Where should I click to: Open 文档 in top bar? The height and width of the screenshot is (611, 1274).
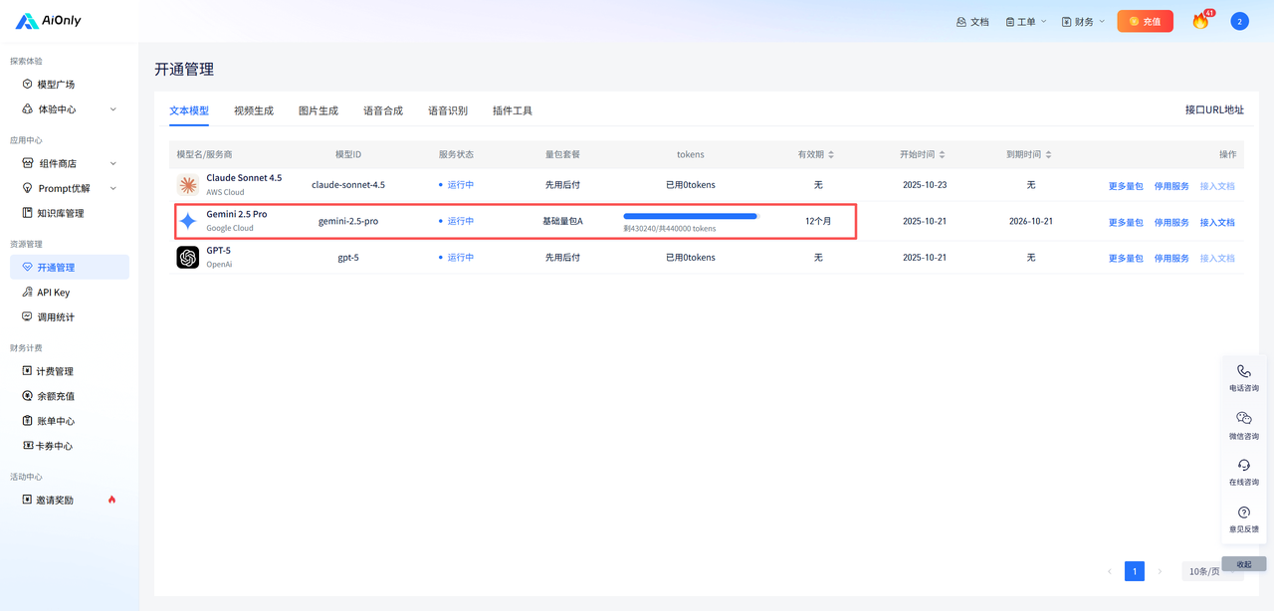[972, 21]
